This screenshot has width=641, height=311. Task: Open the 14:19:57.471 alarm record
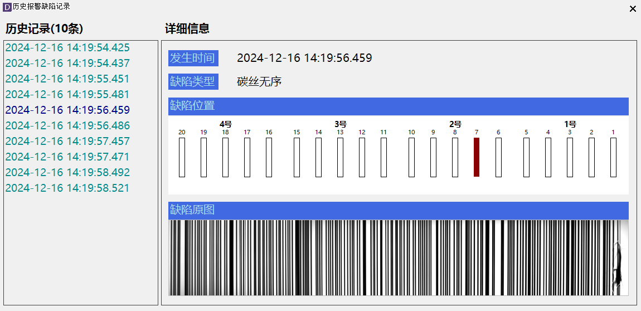tap(67, 157)
